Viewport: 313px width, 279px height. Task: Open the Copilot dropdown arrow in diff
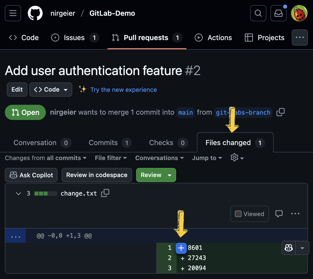(x=302, y=248)
